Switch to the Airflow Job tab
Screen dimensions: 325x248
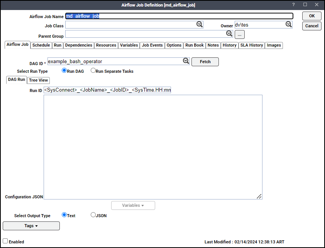[x=17, y=45]
